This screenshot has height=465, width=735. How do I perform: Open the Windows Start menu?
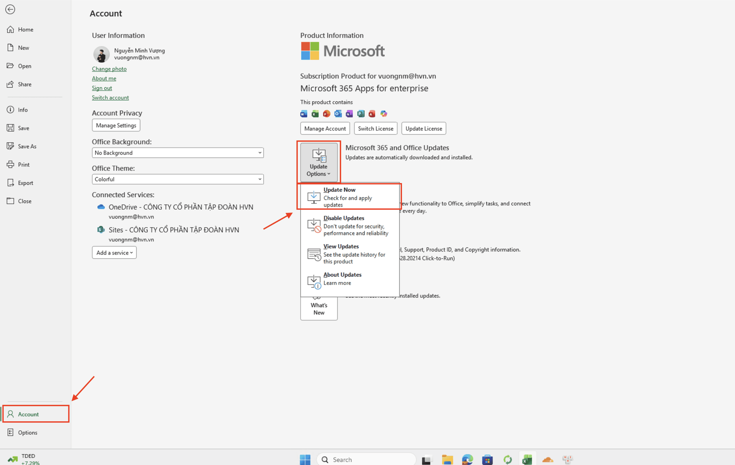(305, 460)
